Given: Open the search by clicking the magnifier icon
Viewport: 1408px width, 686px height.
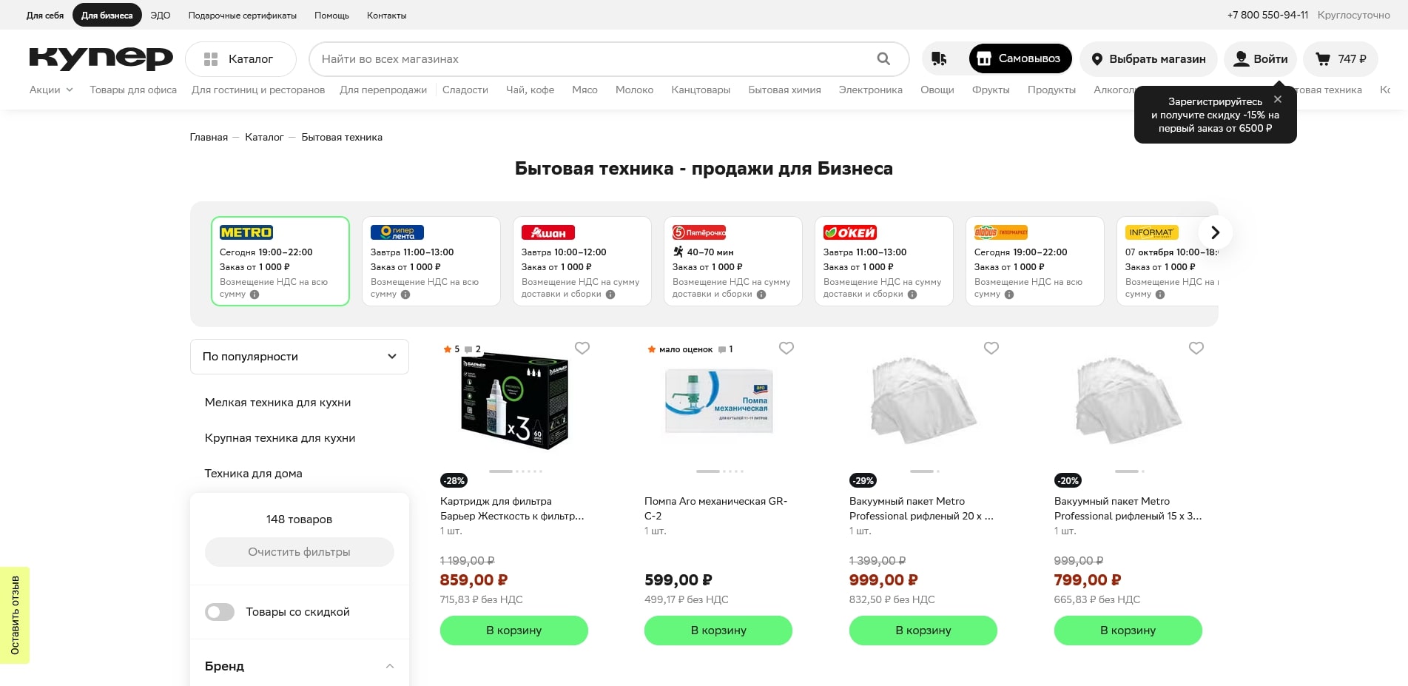Looking at the screenshot, I should 883,58.
